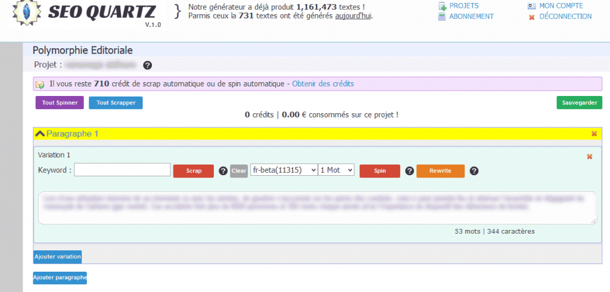The width and height of the screenshot is (610, 292).
Task: Click the PROJETS document-plus icon
Action: [x=442, y=6]
